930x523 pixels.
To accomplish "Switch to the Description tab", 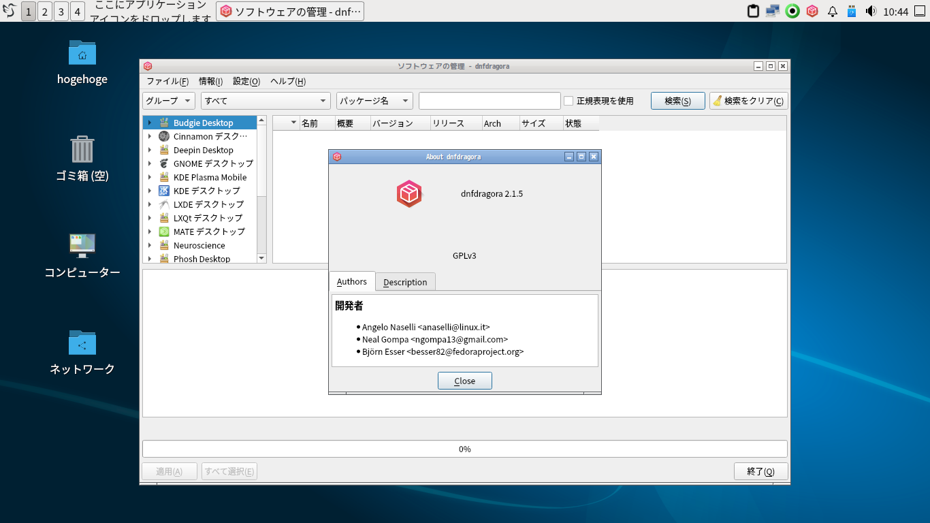I will (405, 282).
